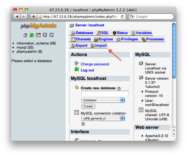Click the charset icon beside MySQL charset
187x156 pixels.
click(141, 110)
